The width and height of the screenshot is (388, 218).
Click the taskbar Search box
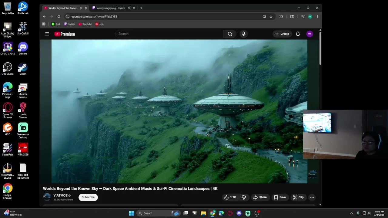click(159, 213)
